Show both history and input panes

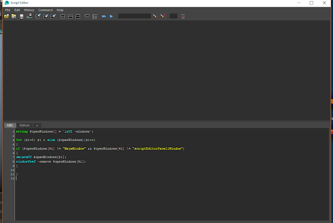78,16
